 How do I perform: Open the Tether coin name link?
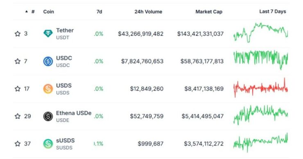[x=65, y=30]
